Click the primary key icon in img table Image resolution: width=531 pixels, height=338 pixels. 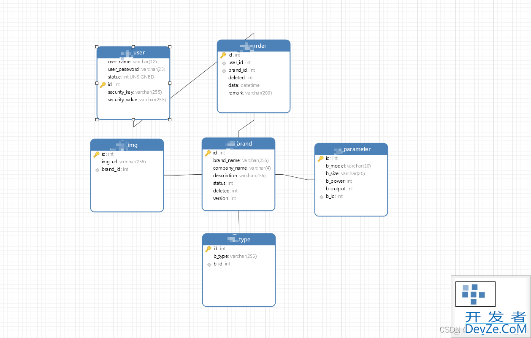tap(96, 154)
